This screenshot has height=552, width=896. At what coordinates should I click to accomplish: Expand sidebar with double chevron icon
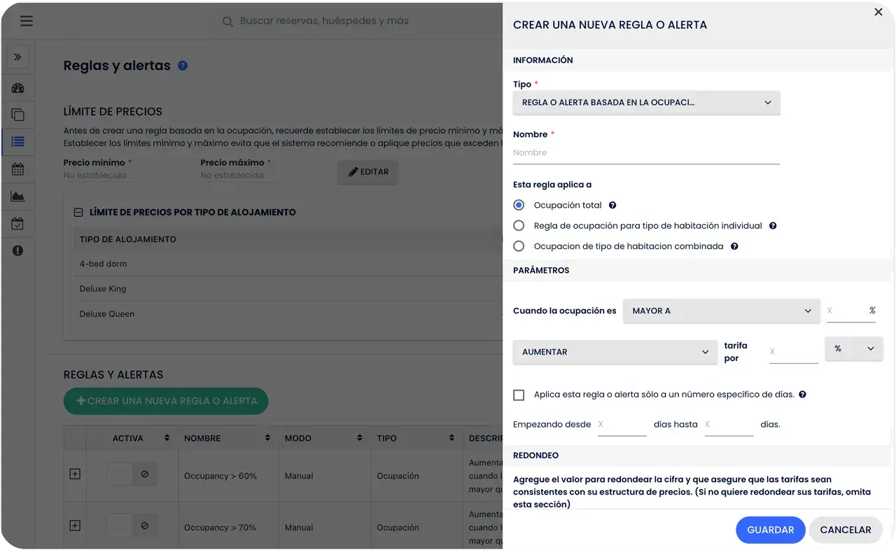click(x=18, y=57)
